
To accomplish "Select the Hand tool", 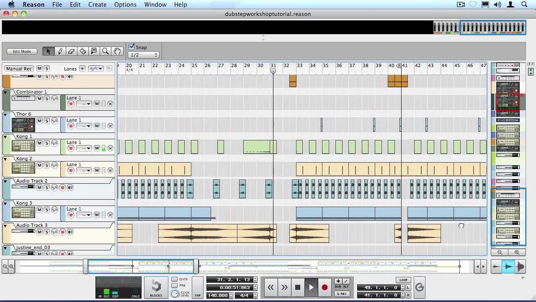I will (x=117, y=51).
